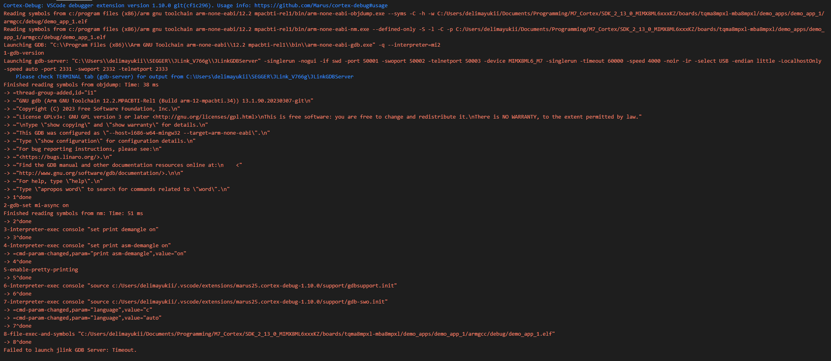Click the '7-interpreter-exec' gdb-swo.init line
This screenshot has height=361, width=831.
196,302
